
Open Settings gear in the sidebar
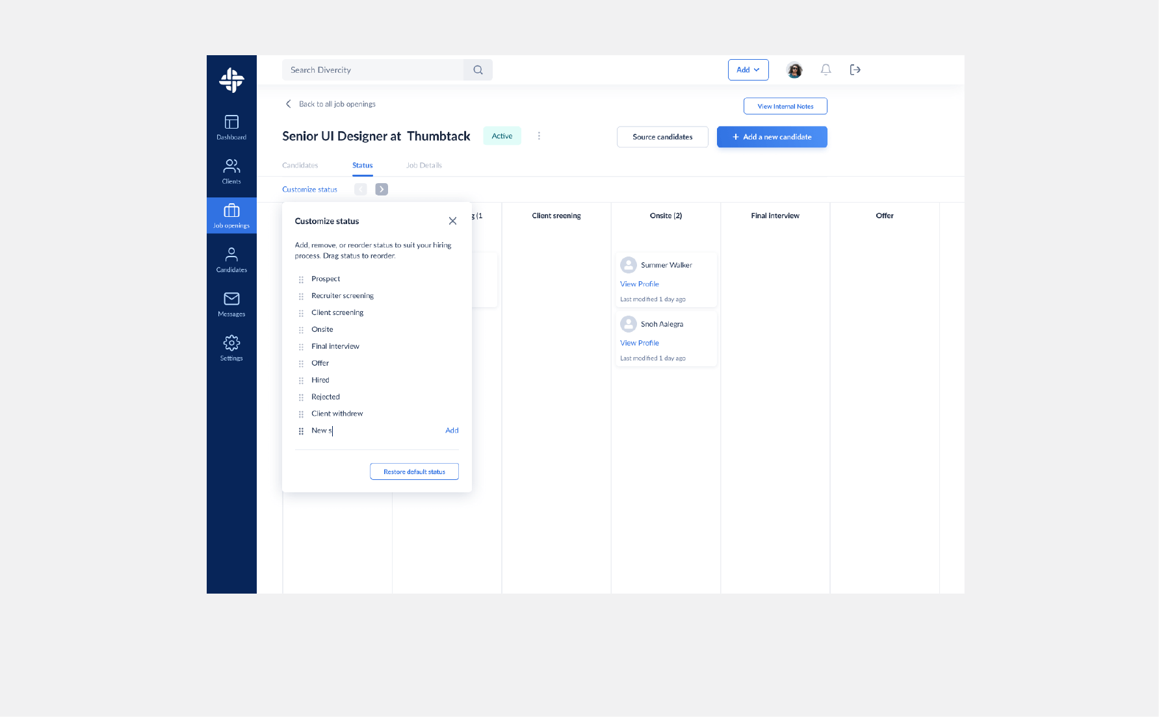(231, 348)
